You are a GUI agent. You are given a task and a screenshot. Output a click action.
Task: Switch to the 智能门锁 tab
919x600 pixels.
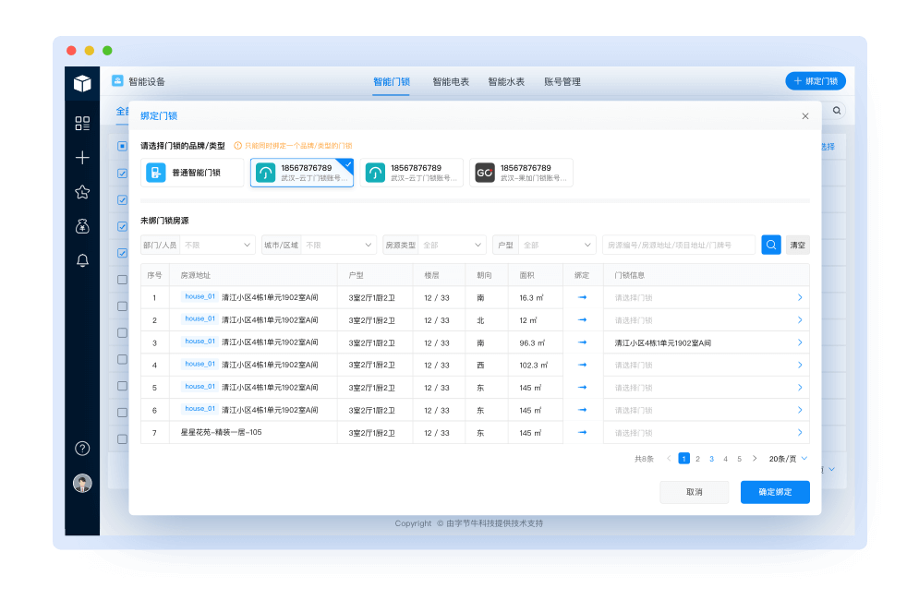[x=392, y=82]
